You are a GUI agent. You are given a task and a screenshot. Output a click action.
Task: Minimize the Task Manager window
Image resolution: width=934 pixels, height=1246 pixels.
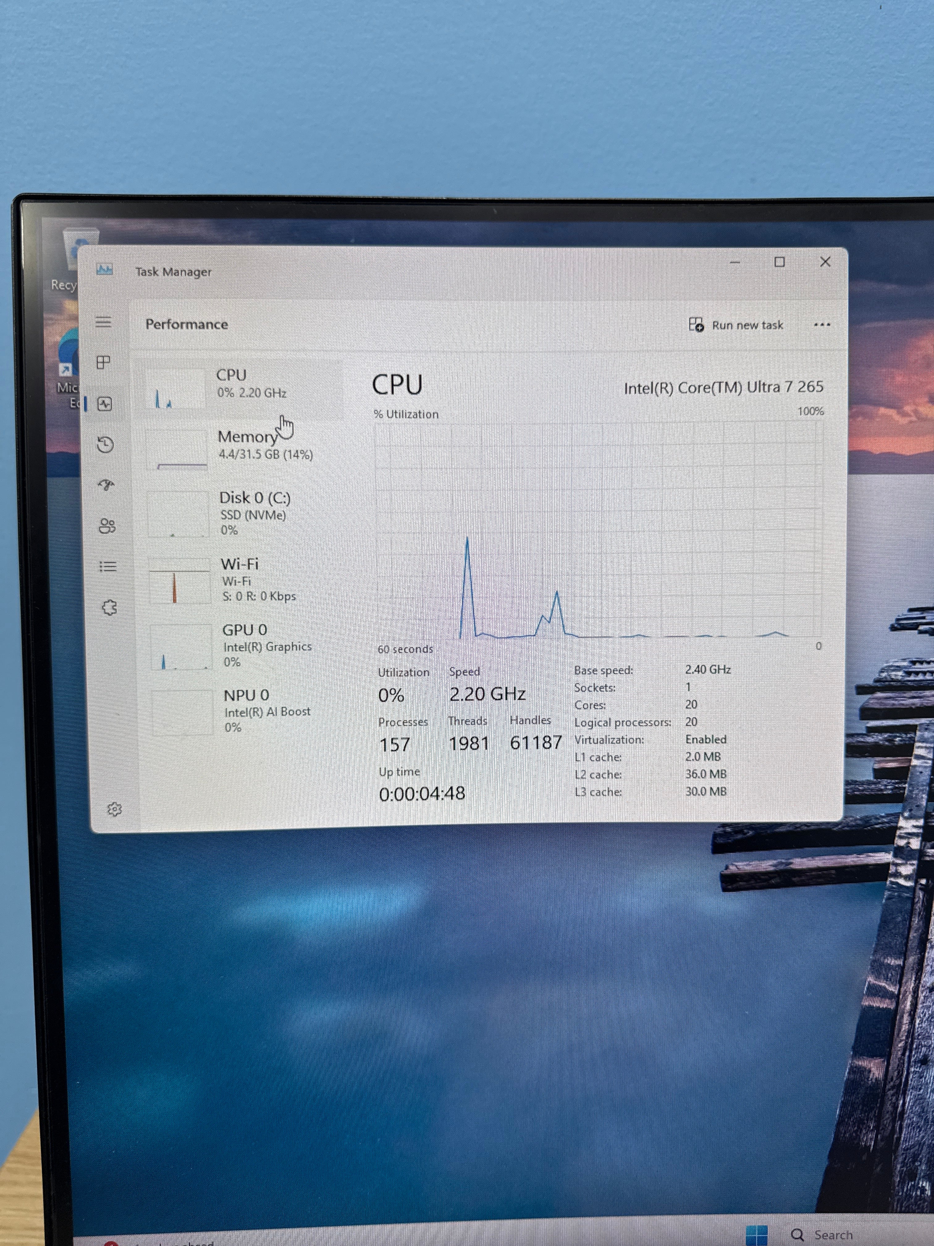(735, 262)
